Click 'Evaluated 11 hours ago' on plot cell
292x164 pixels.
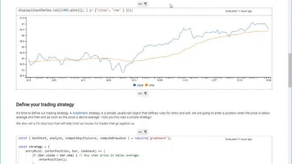[x=239, y=11]
